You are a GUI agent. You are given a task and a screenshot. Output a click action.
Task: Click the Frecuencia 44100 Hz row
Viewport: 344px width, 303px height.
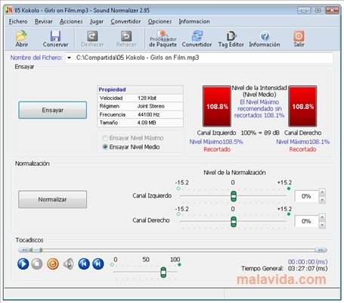click(140, 114)
